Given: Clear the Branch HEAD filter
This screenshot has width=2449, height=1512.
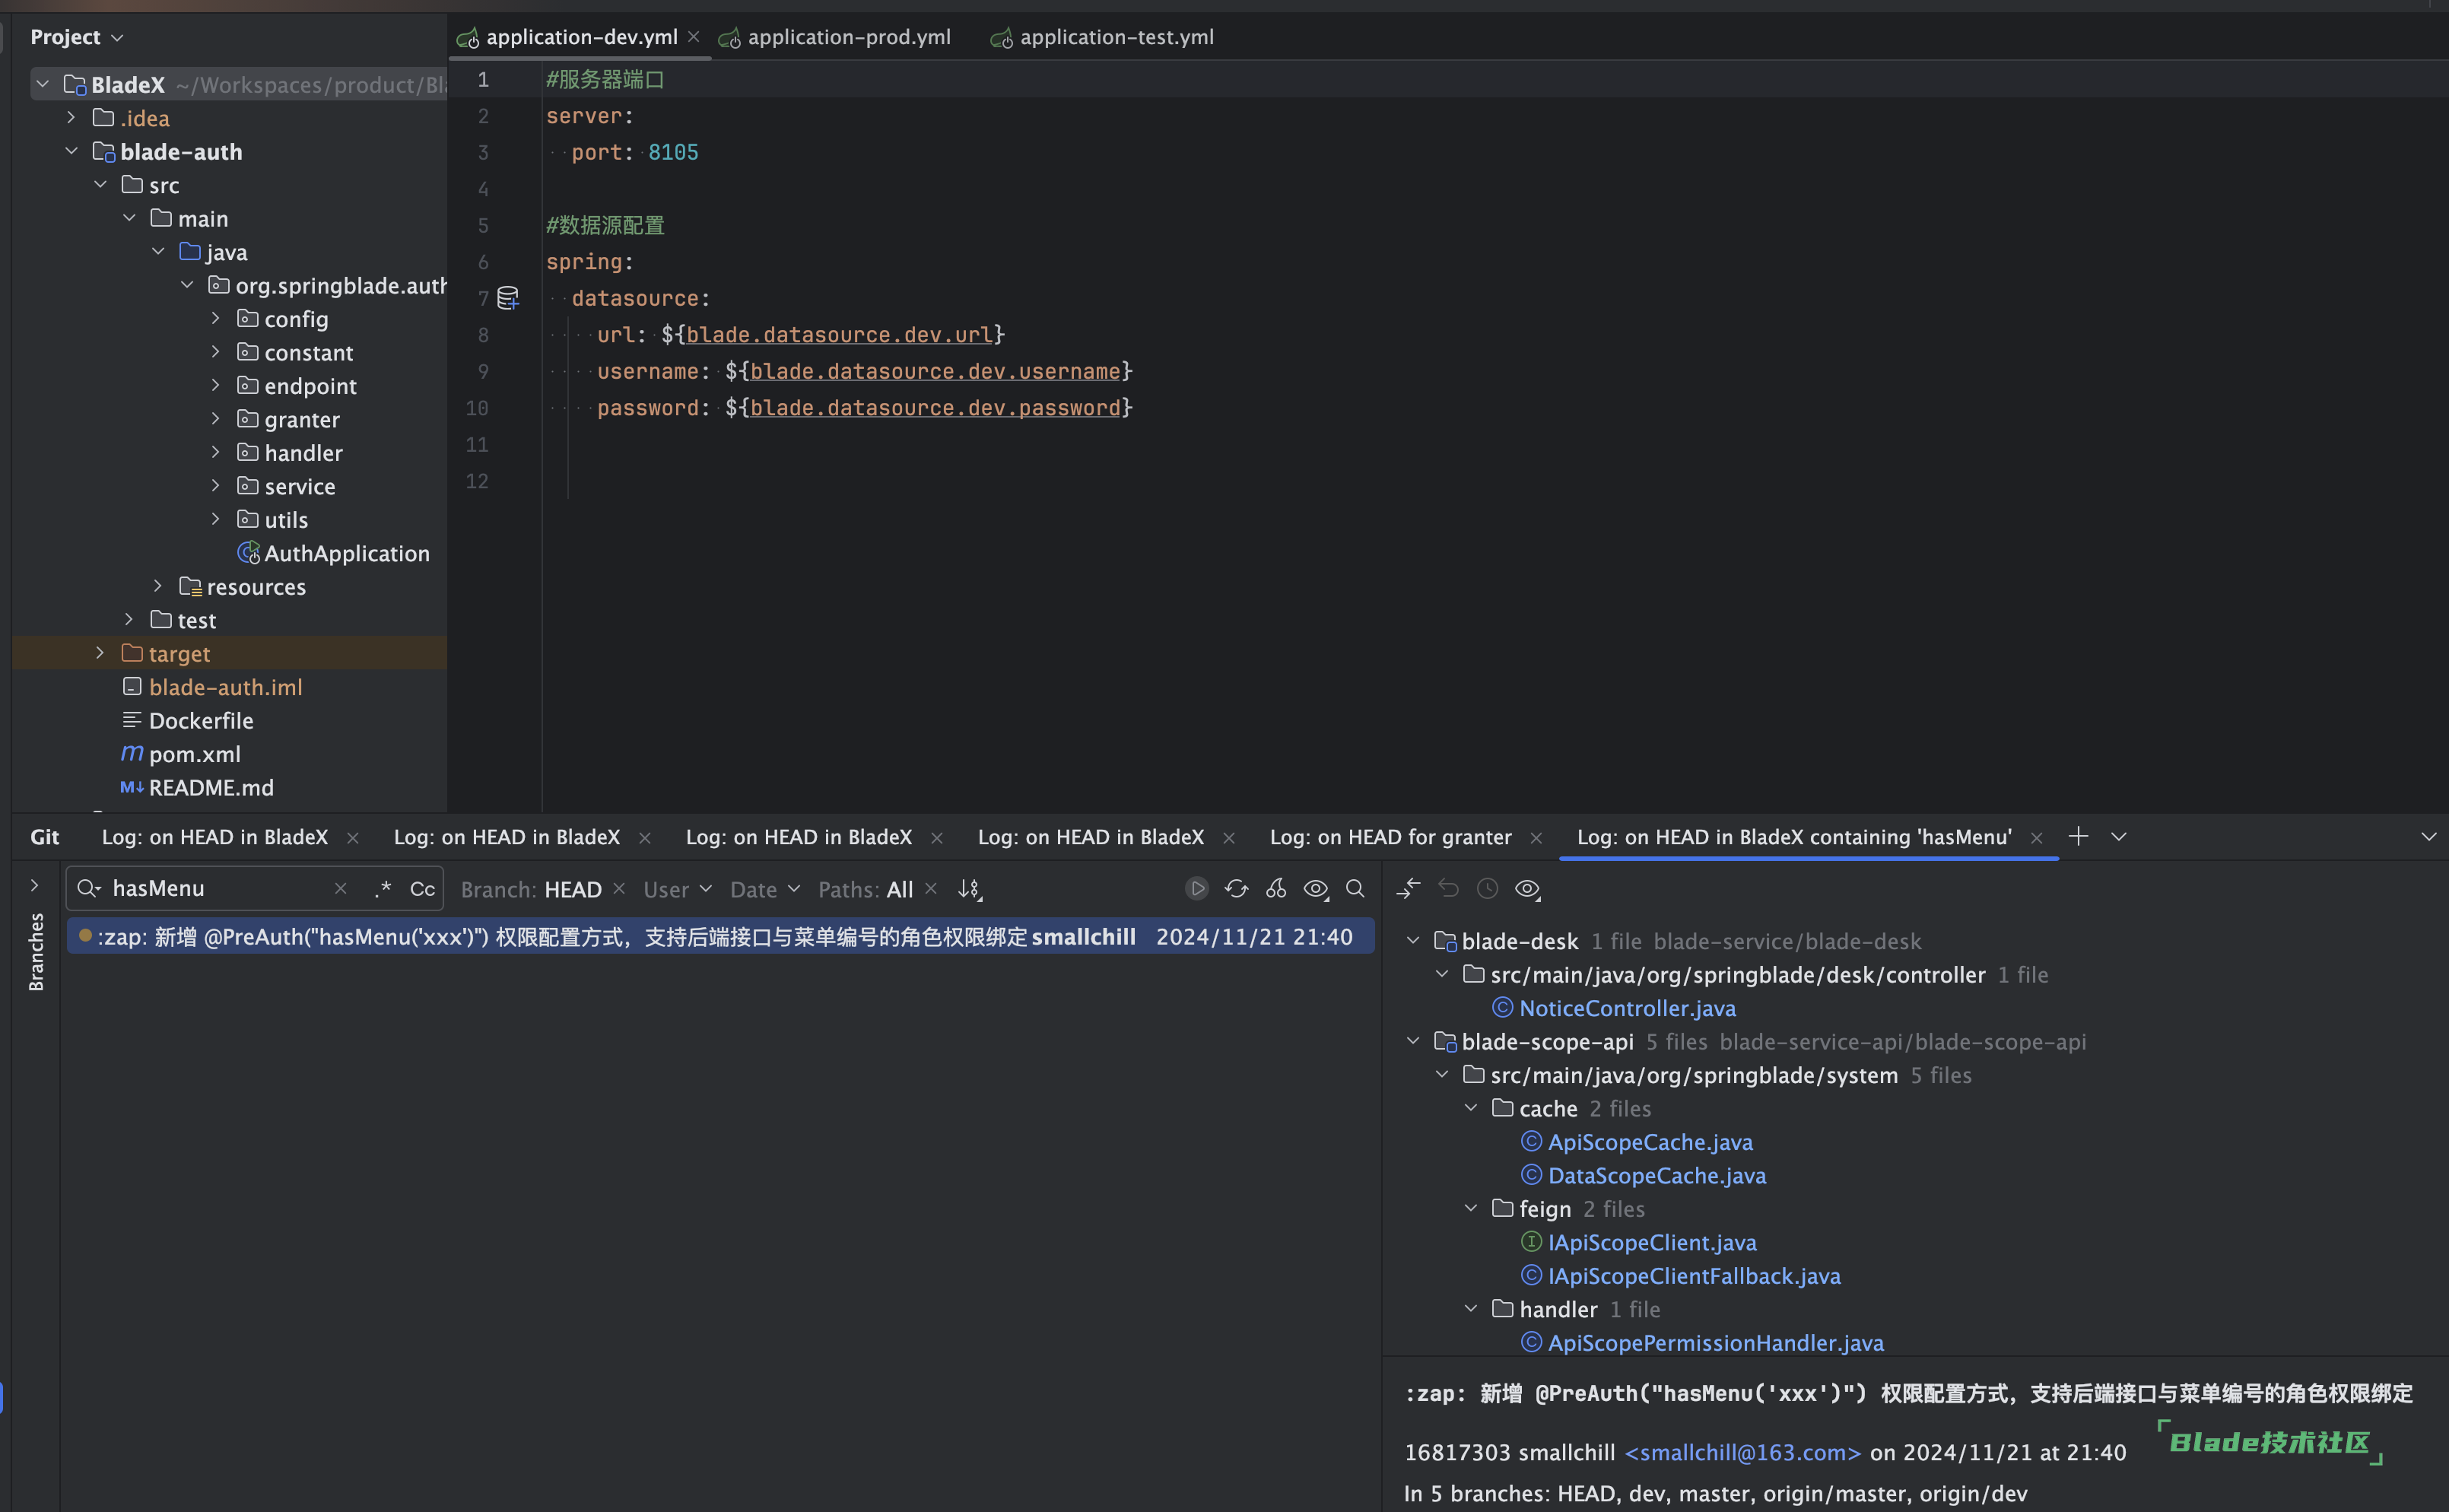Looking at the screenshot, I should 619,888.
